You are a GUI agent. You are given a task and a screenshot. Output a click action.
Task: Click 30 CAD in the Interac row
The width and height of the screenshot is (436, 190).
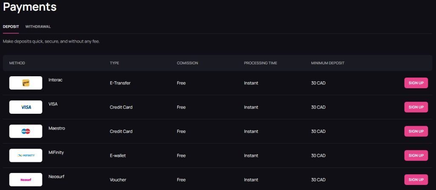point(318,83)
